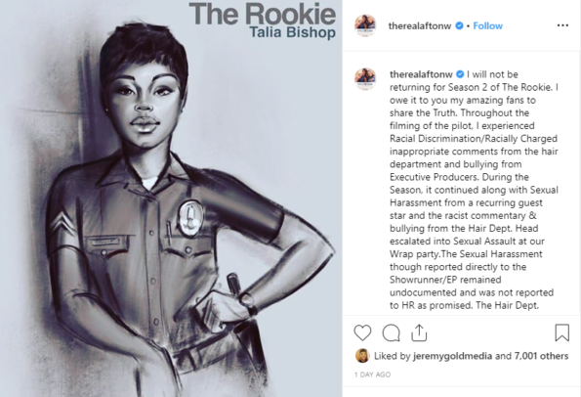Open therealaftonw username in caption
581x397 pixels.
[x=421, y=74]
